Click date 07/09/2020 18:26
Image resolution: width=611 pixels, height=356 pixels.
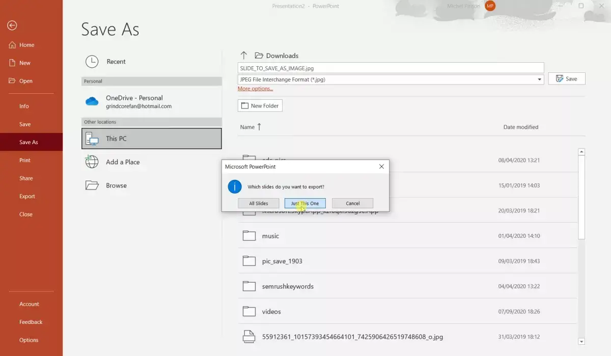[519, 311]
